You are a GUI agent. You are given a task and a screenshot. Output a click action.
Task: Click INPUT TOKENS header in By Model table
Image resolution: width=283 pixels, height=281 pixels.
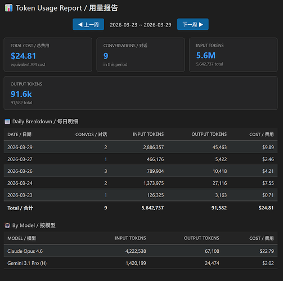[x=131, y=238]
